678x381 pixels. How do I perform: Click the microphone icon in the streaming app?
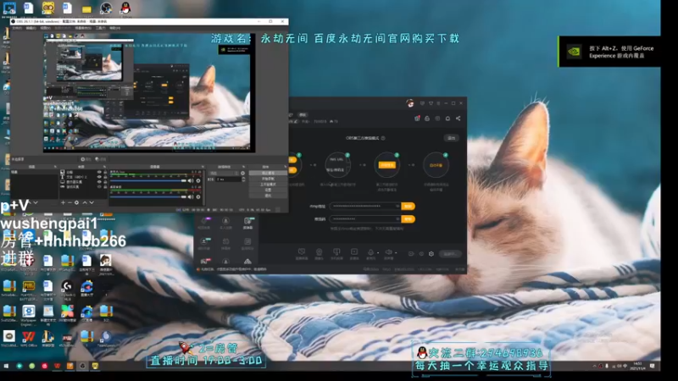tap(370, 251)
